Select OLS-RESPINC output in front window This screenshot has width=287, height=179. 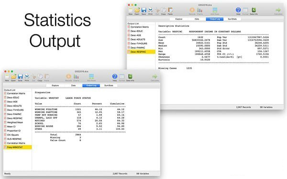(18, 139)
